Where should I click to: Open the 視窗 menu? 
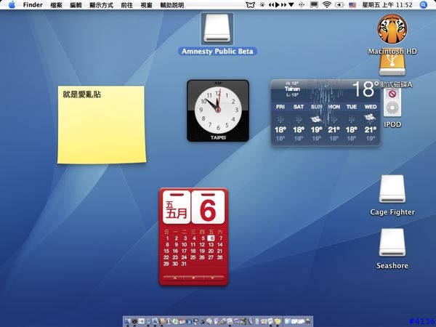pos(146,5)
